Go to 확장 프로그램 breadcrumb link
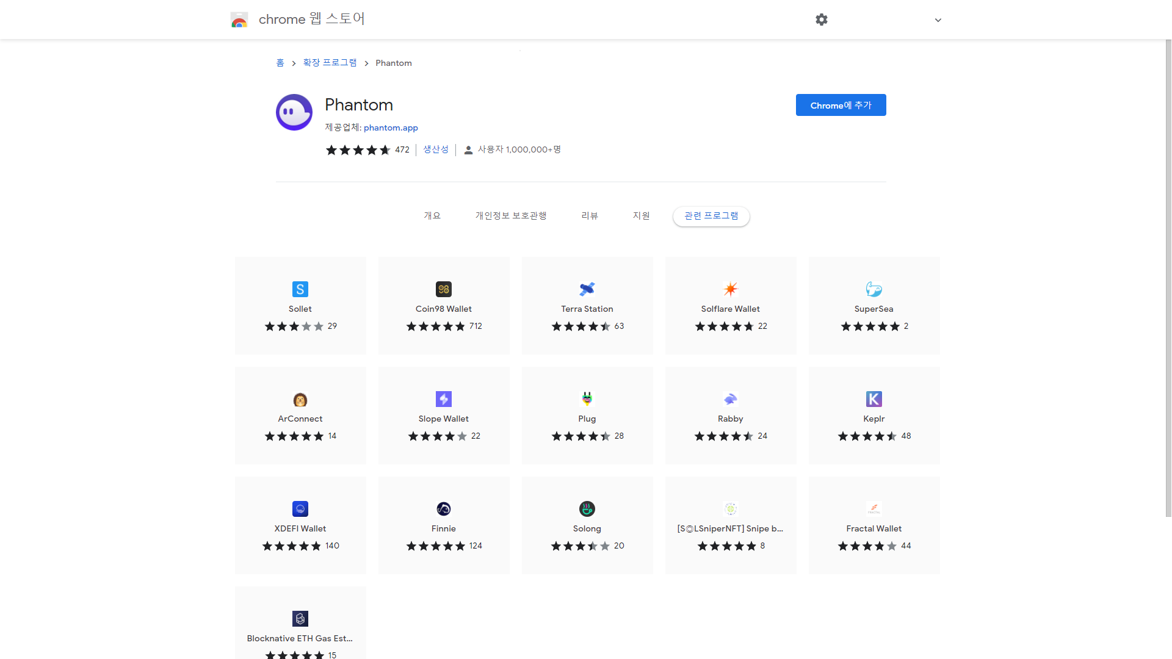This screenshot has width=1172, height=659. tap(330, 63)
